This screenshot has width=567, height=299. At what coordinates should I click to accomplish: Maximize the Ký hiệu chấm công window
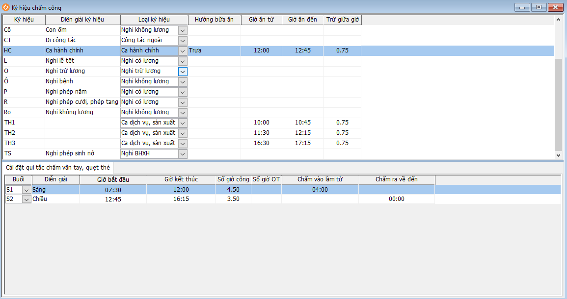click(539, 7)
